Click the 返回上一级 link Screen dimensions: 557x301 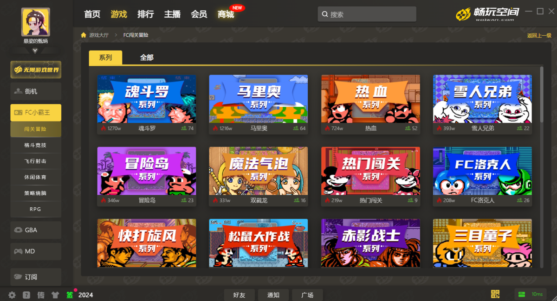click(x=539, y=35)
